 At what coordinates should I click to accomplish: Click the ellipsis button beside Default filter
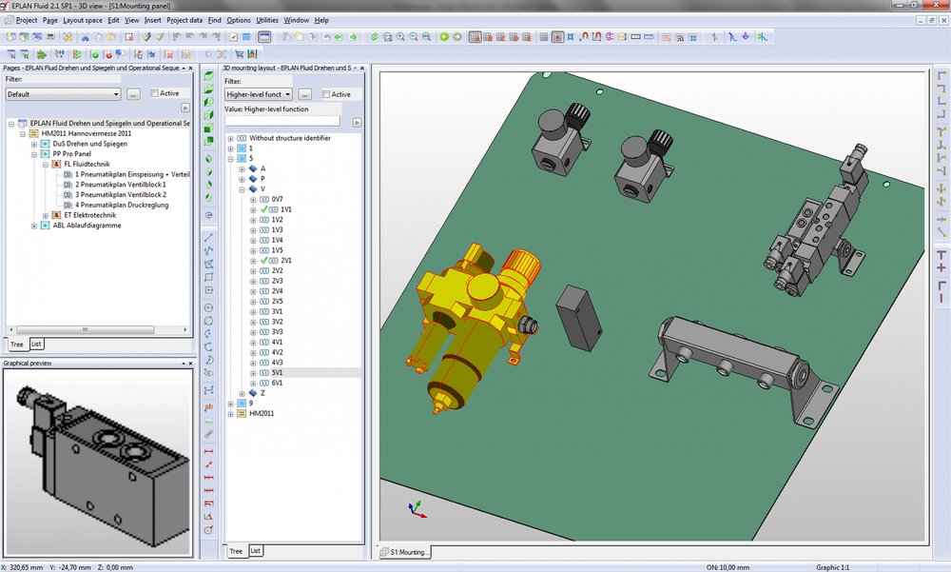pos(133,94)
